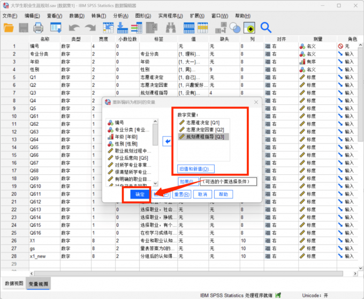Open the 图形(G) menu
Image resolution: width=364 pixels, height=299 pixels.
pos(143,16)
